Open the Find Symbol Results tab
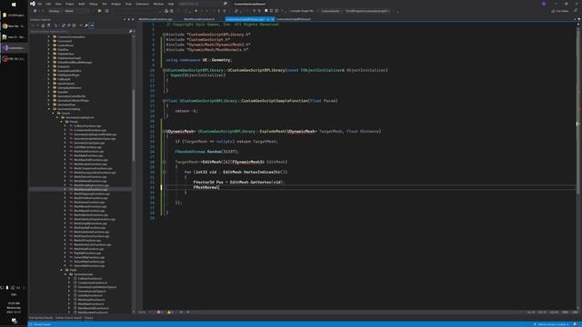Screen dimensions: 582x327 point(41,318)
